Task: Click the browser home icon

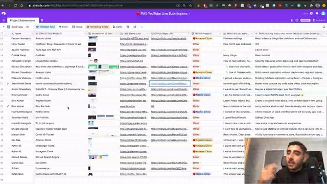Action: (x=22, y=6)
